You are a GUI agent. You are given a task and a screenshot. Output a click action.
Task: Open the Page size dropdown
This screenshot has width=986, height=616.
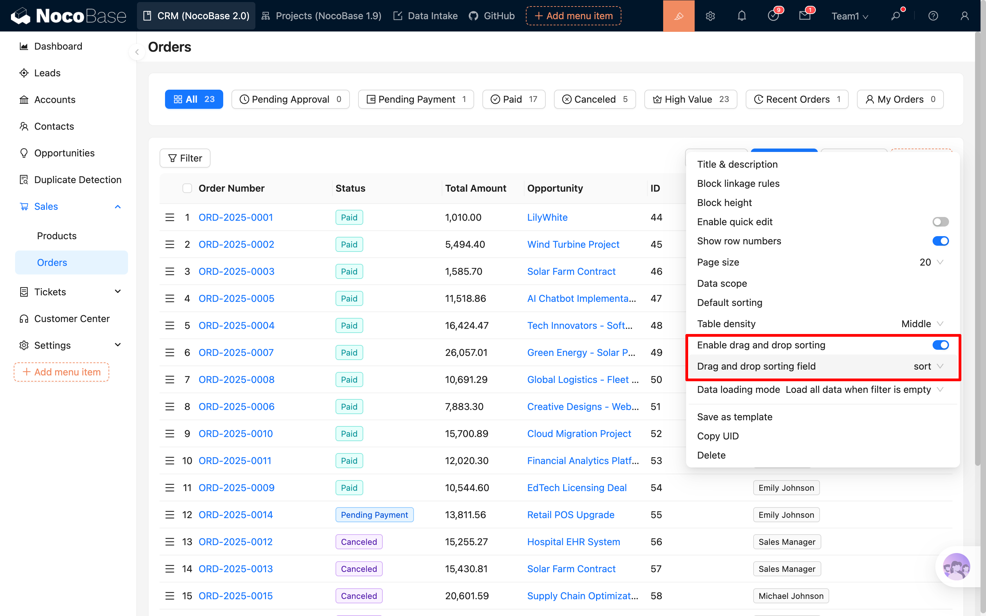click(931, 262)
